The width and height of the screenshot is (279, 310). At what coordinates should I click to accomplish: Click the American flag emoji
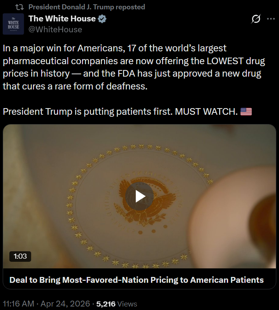(x=246, y=112)
